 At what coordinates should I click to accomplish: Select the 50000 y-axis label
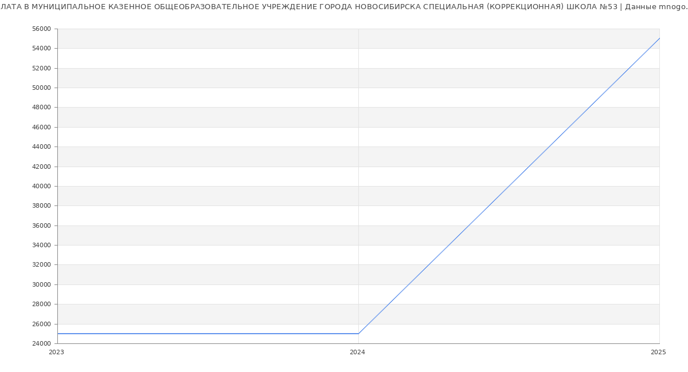coord(42,88)
